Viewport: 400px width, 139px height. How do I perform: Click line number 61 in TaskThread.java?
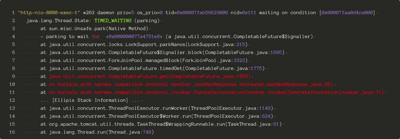click(x=276, y=124)
